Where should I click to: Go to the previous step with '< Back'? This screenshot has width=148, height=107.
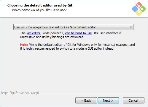coord(86,100)
